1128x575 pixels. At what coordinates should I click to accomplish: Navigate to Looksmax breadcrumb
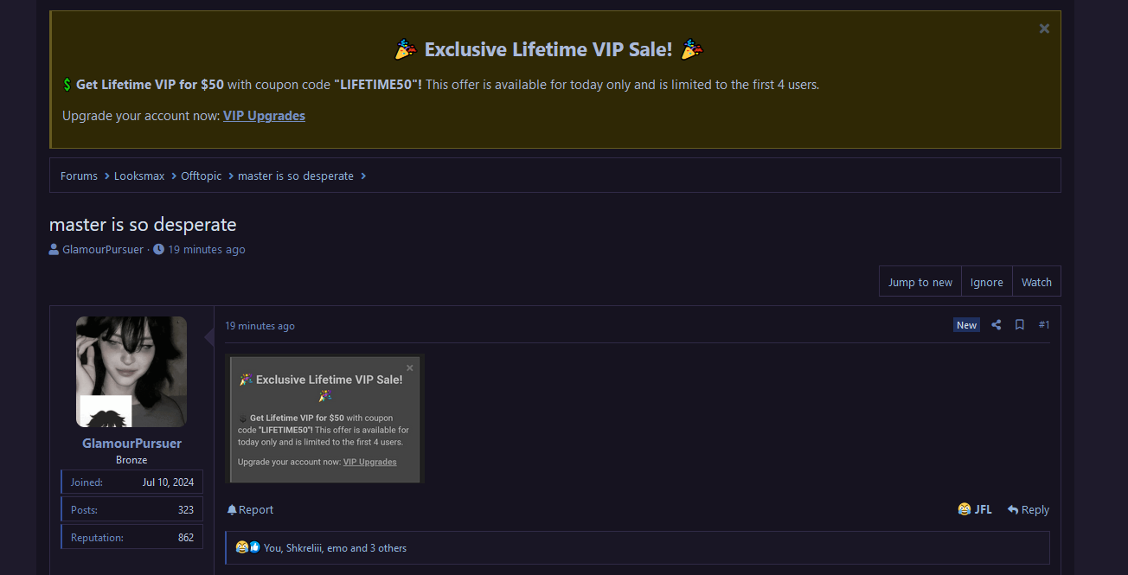(x=139, y=176)
